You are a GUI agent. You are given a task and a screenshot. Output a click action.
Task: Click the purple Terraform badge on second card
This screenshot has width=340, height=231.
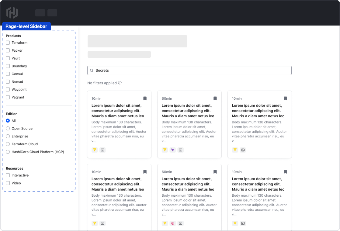pos(172,150)
